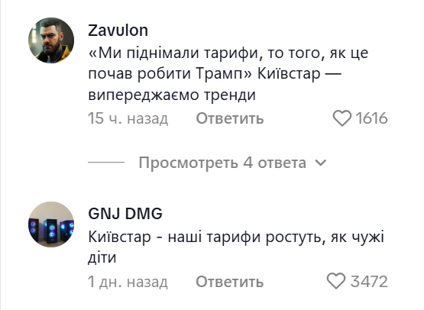Click the 1 дн. назад timestamp
This screenshot has width=424, height=310.
128,282
